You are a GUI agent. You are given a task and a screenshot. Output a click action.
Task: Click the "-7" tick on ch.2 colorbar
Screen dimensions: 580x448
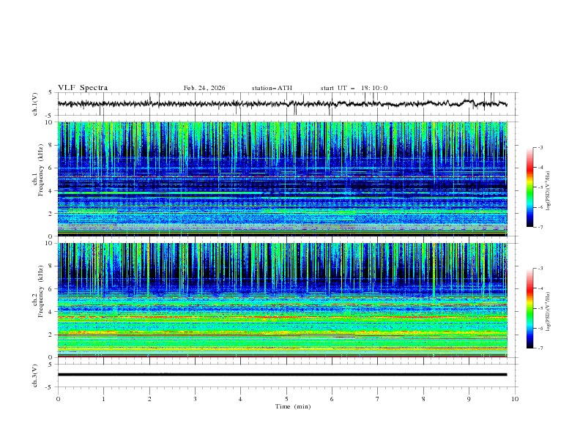click(540, 348)
